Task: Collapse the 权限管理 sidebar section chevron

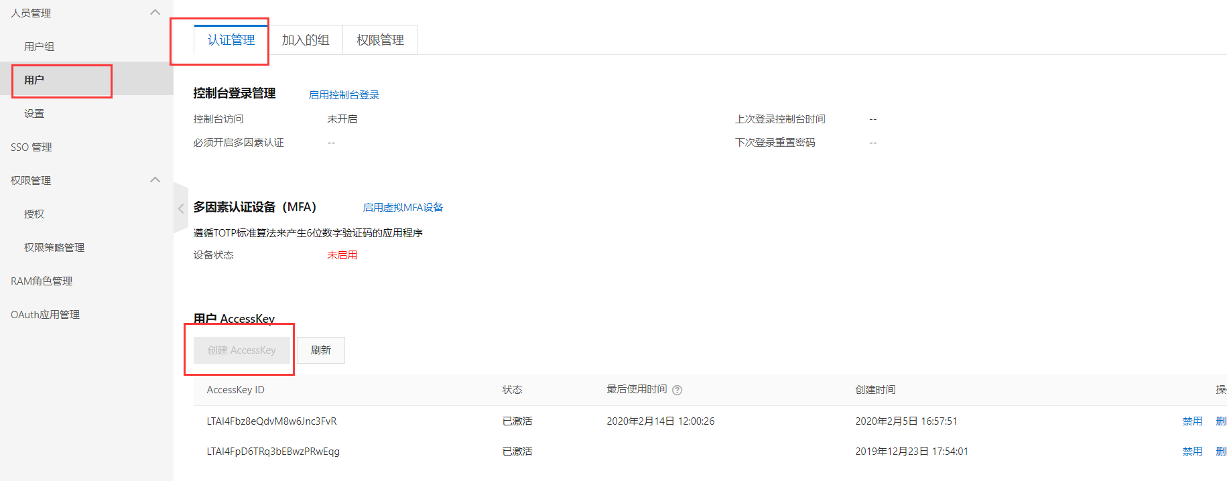Action: pyautogui.click(x=155, y=180)
